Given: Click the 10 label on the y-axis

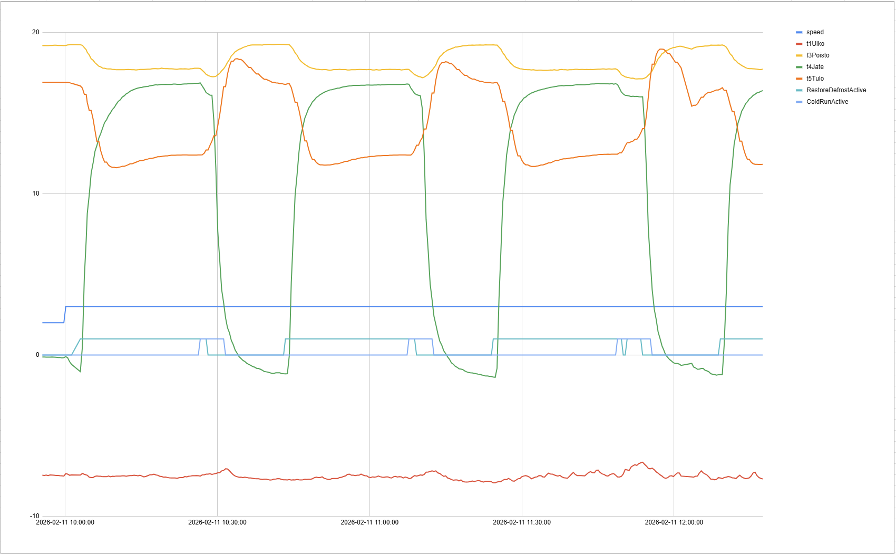Looking at the screenshot, I should click(35, 193).
